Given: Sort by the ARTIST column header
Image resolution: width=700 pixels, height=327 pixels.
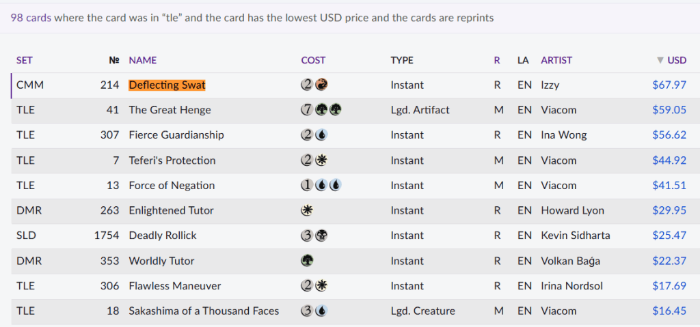Looking at the screenshot, I should (556, 60).
